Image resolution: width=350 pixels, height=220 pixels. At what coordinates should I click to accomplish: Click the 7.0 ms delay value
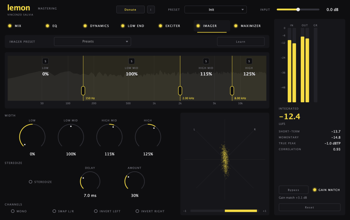tap(90, 195)
